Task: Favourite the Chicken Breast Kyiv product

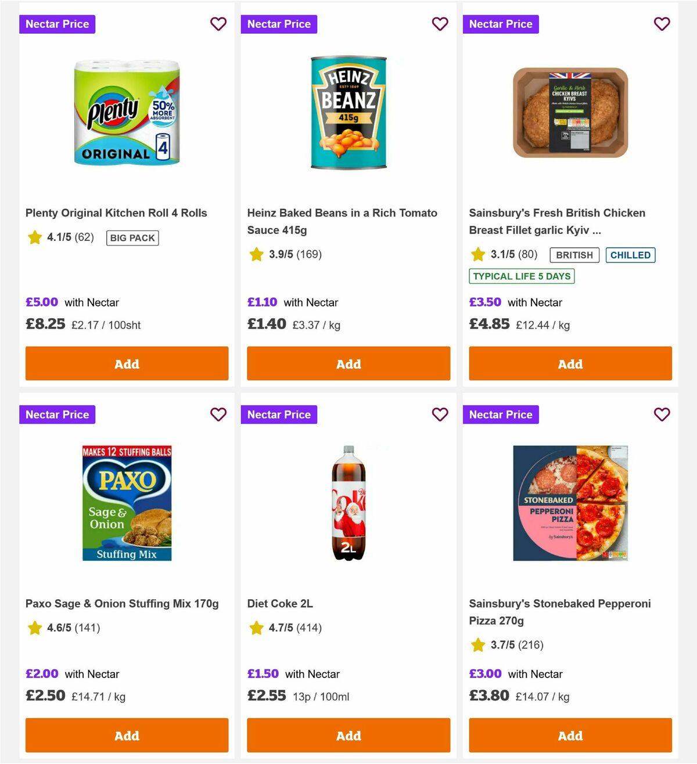Action: tap(662, 24)
